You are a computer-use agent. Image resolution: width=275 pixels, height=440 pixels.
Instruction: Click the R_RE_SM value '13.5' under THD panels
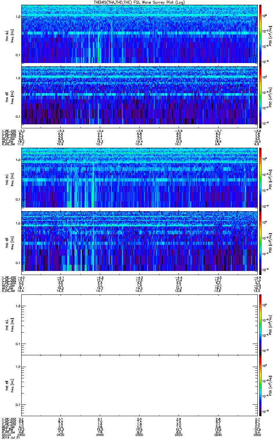[257, 290]
